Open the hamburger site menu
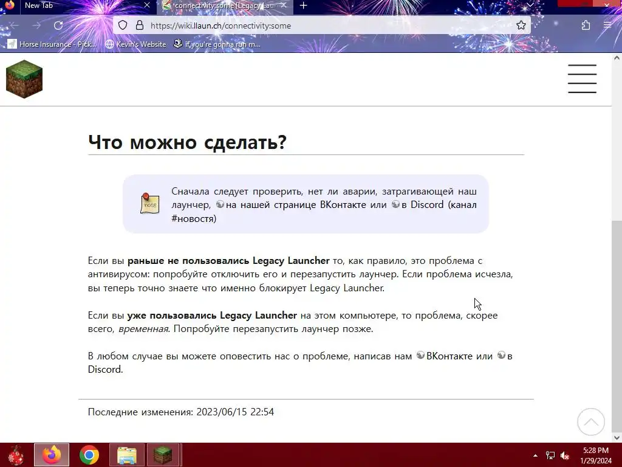The height and width of the screenshot is (467, 622). click(x=582, y=78)
